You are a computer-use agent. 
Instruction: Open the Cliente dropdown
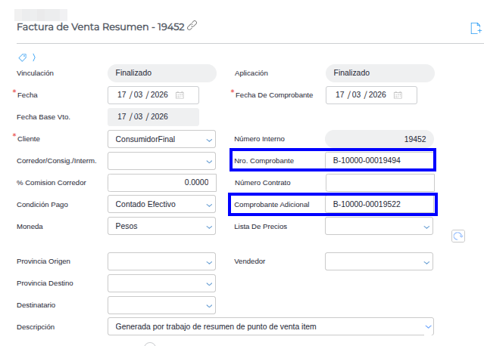(209, 140)
